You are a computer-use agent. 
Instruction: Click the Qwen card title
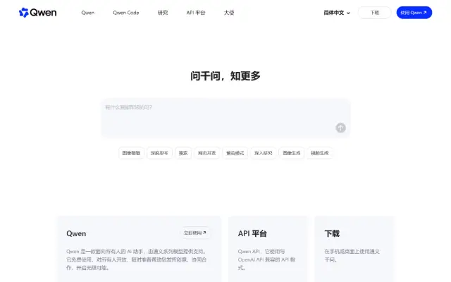pyautogui.click(x=76, y=233)
